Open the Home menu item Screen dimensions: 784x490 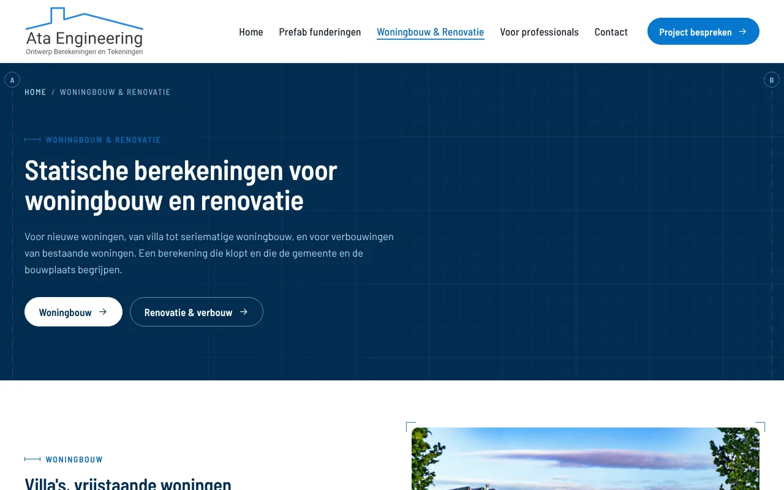tap(251, 32)
